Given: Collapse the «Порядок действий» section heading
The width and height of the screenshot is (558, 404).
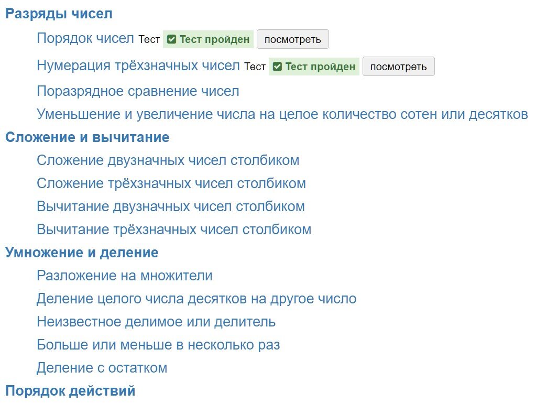Looking at the screenshot, I should pos(70,390).
